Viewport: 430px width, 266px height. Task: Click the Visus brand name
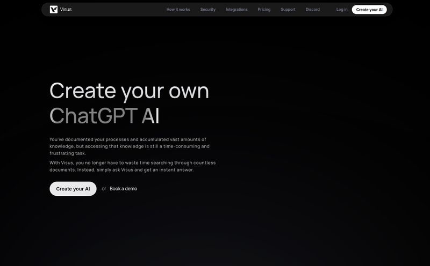coord(66,10)
